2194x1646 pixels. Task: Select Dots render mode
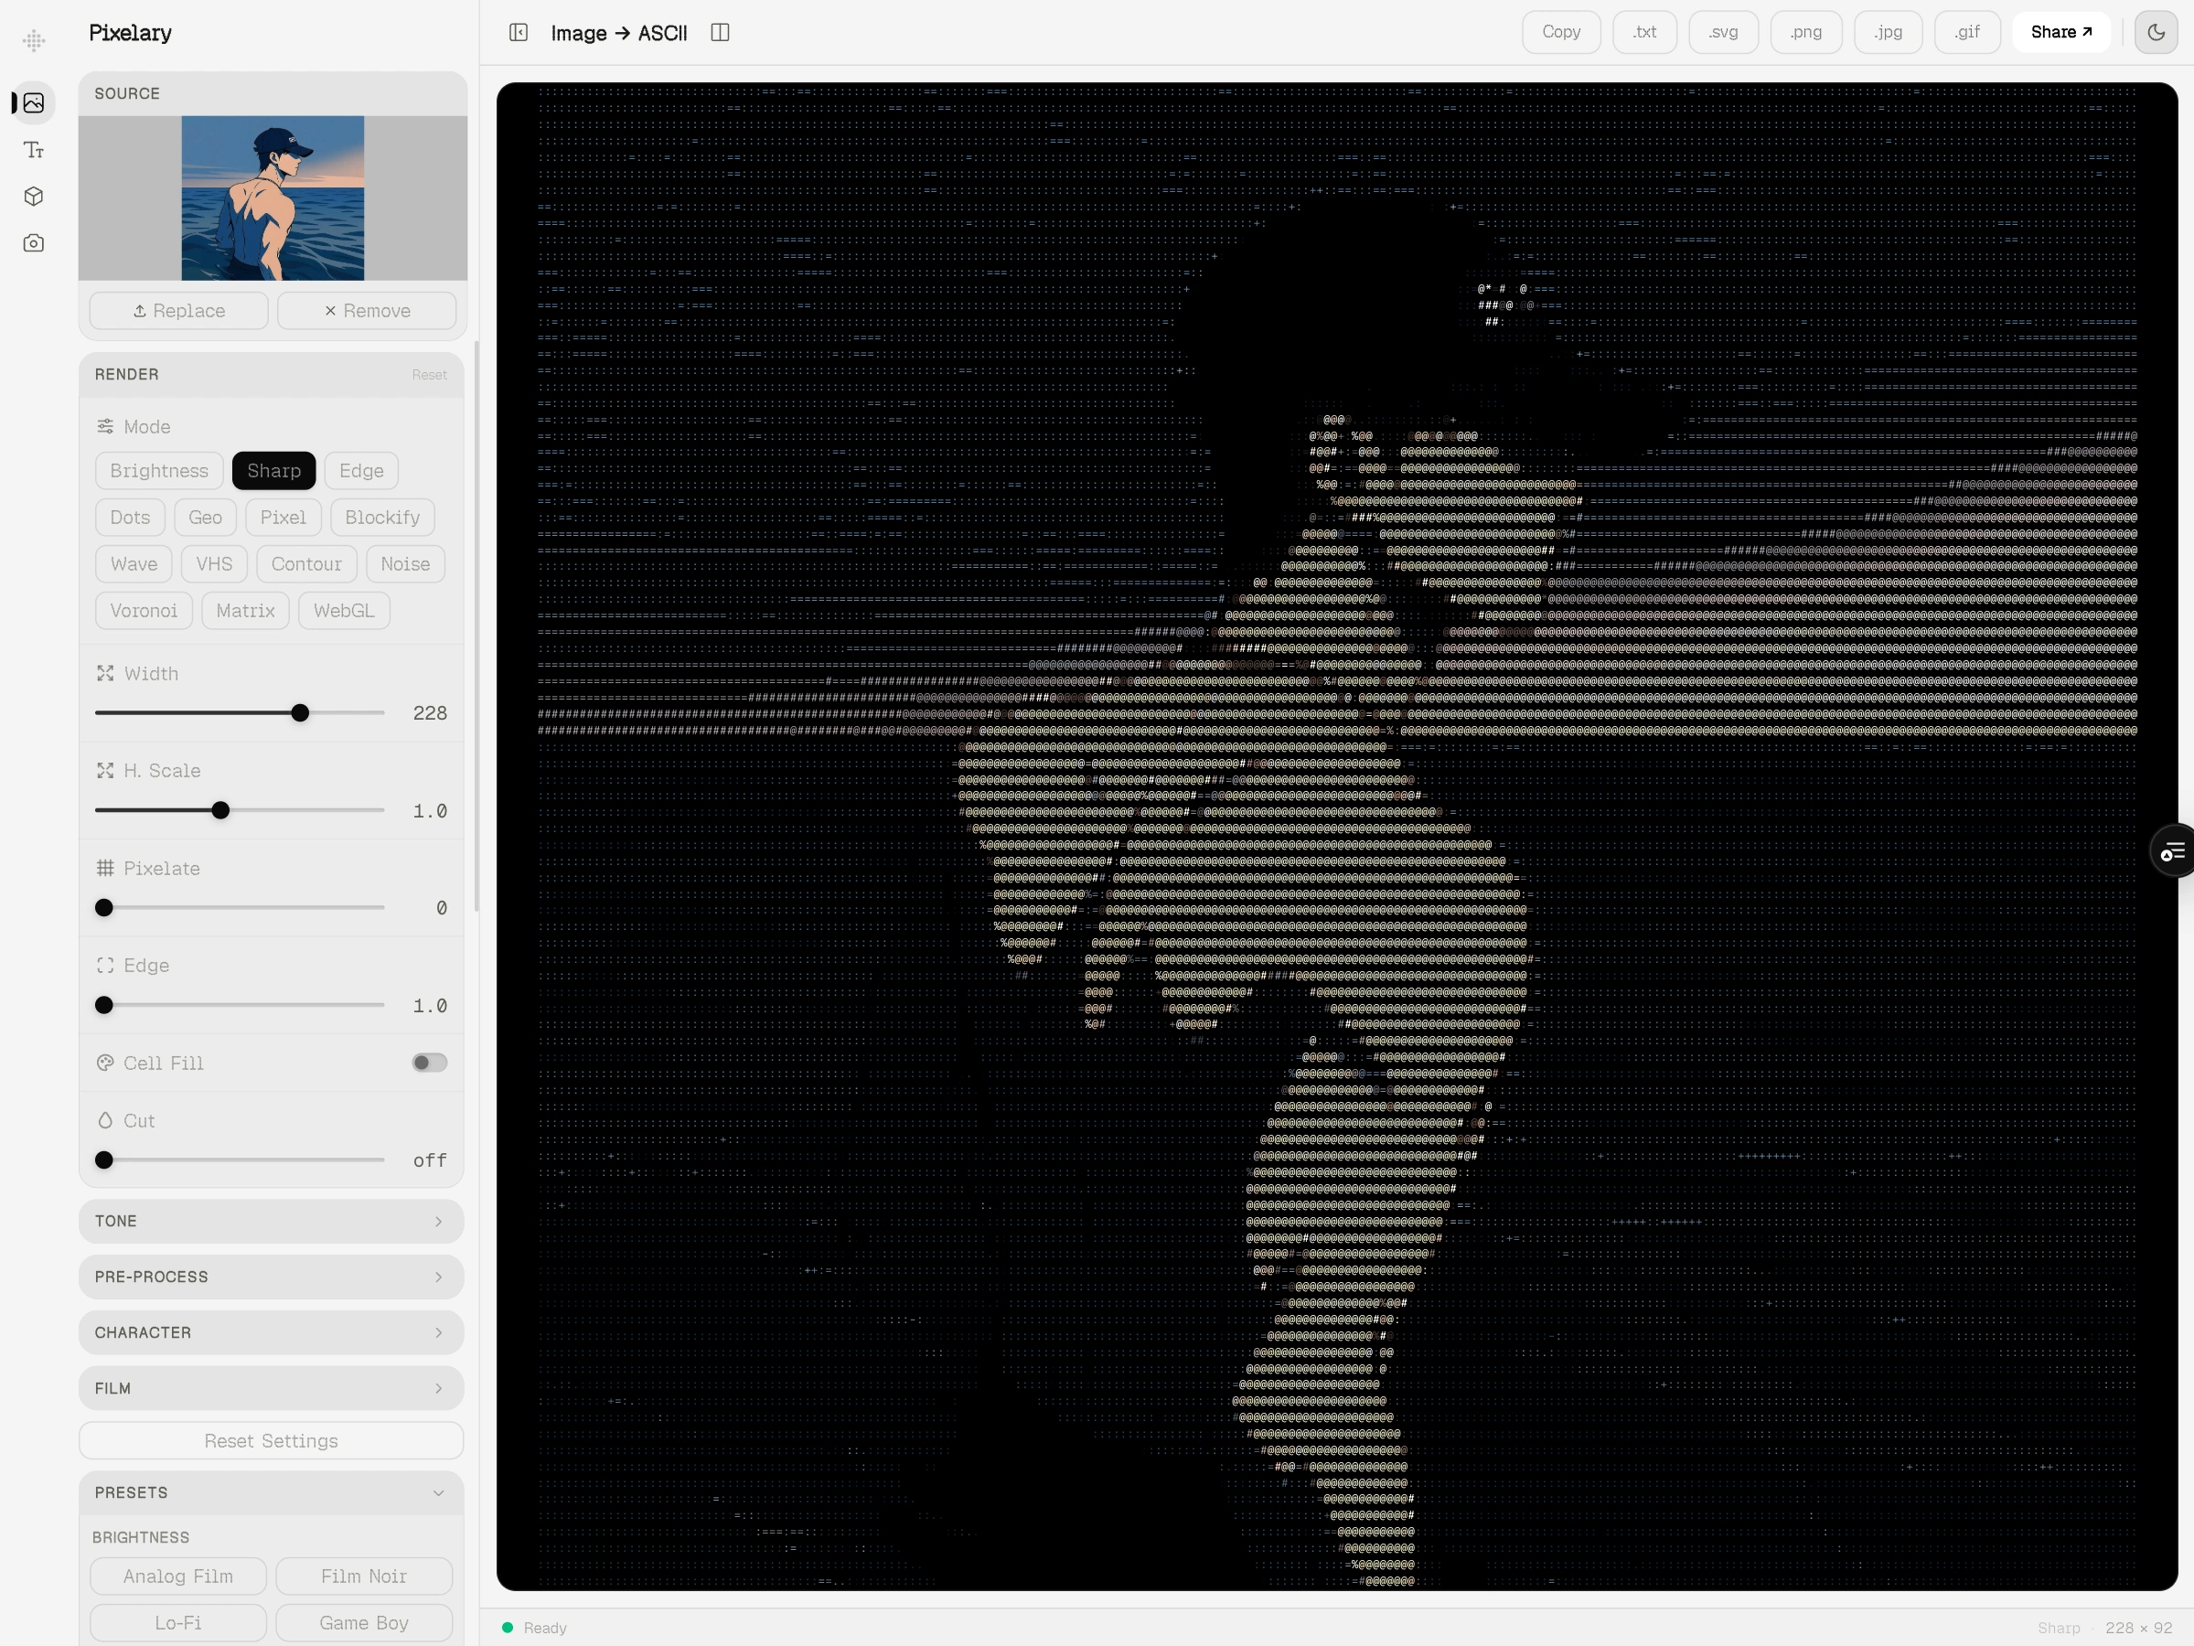click(x=130, y=518)
